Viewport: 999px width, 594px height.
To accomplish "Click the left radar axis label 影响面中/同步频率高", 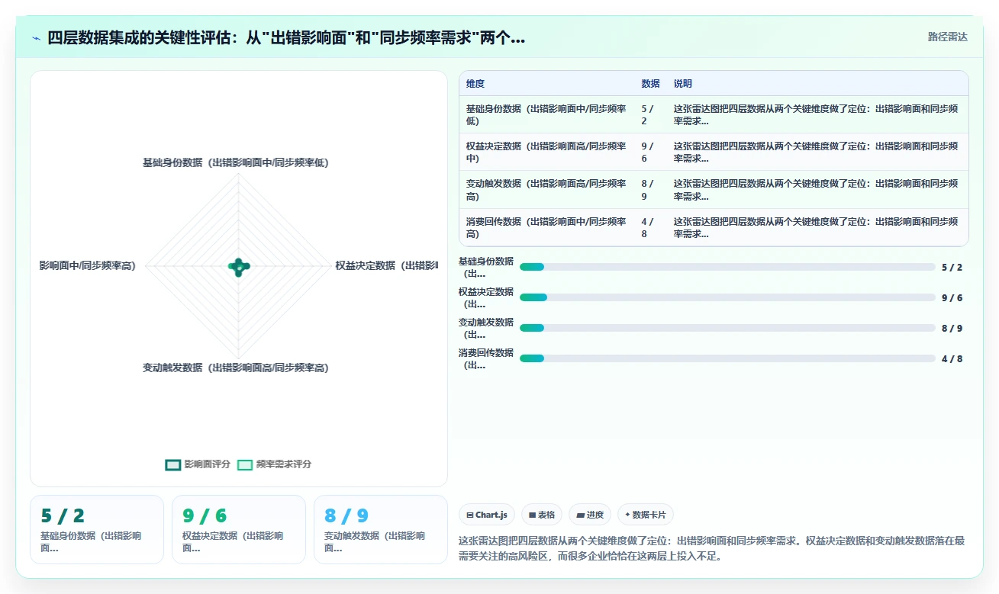I will [x=88, y=265].
